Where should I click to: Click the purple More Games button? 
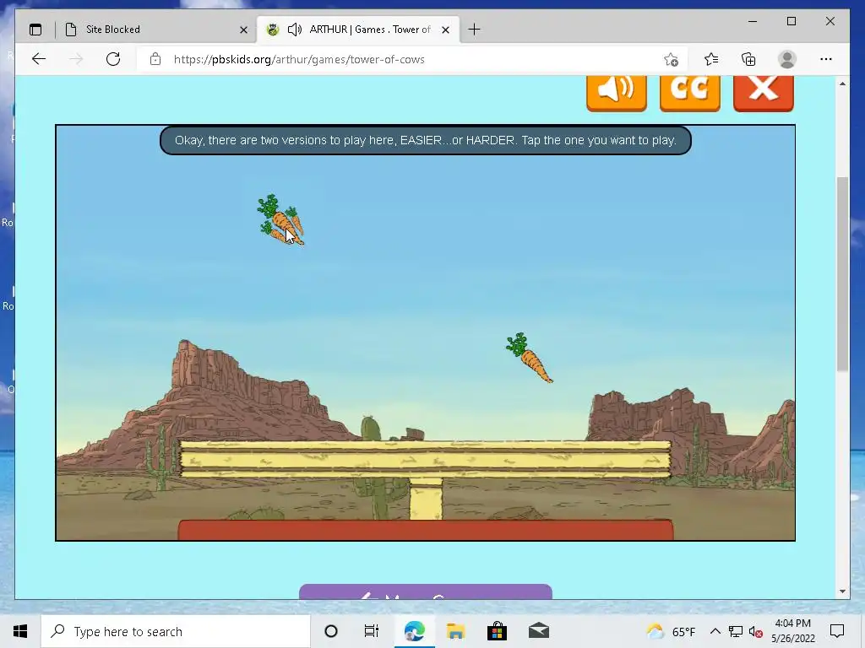(426, 591)
